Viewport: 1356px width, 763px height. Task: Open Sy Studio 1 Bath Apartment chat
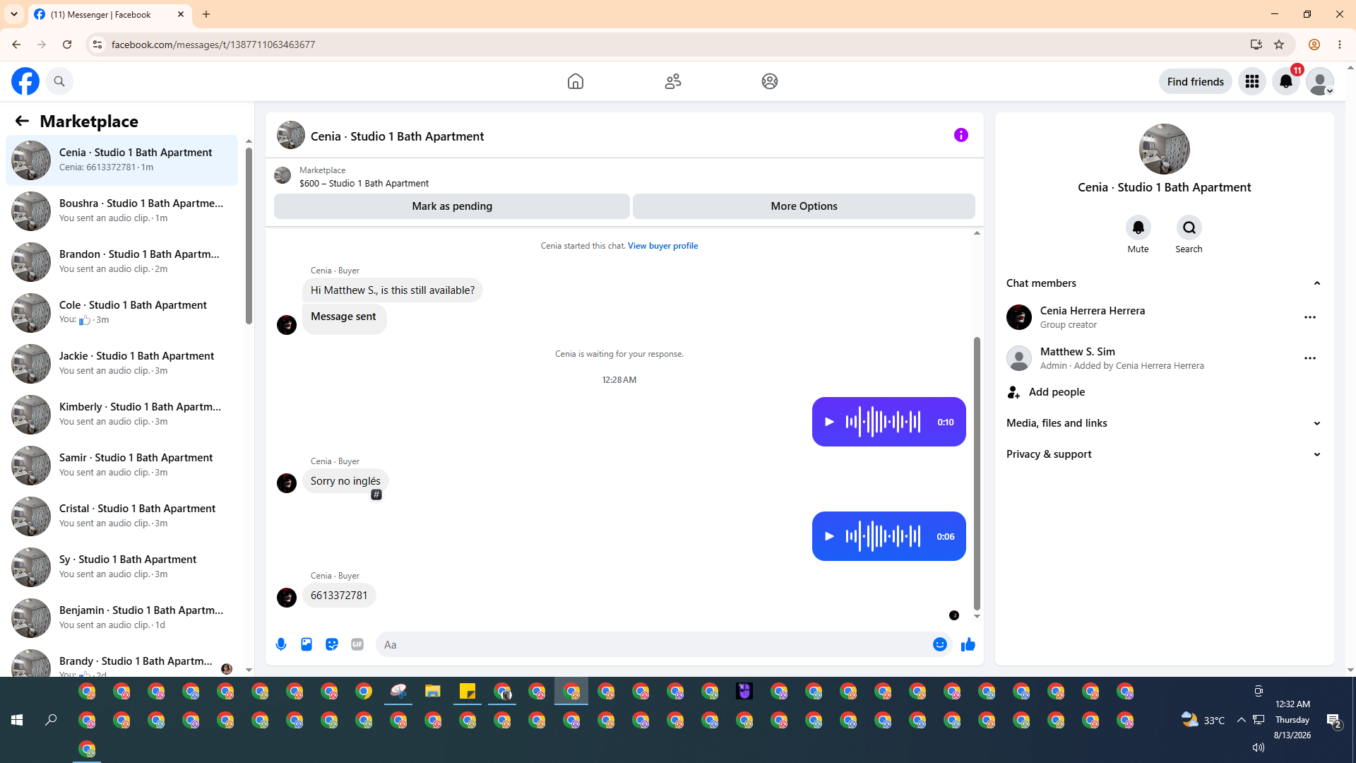point(122,567)
